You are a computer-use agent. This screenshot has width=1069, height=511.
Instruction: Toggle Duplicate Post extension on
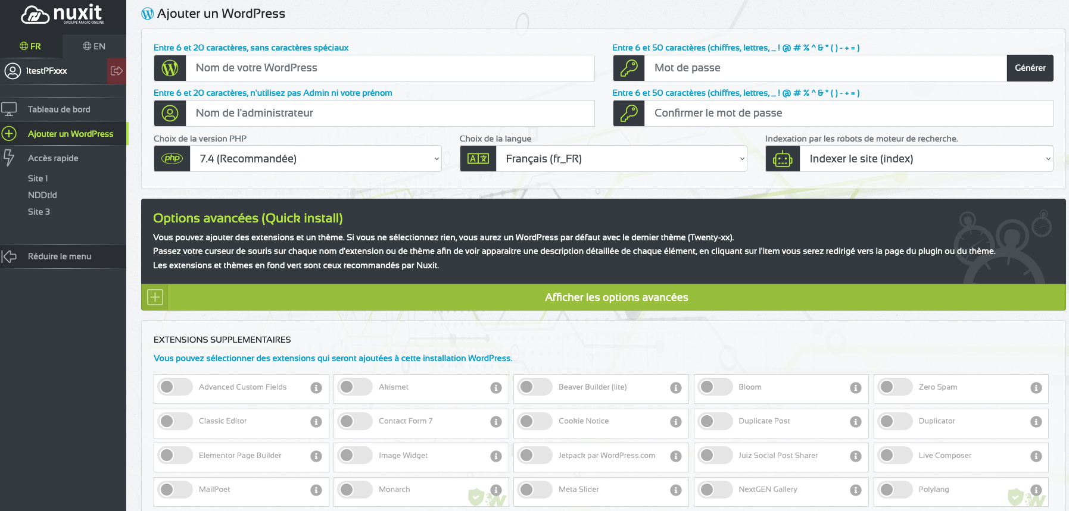click(x=715, y=421)
